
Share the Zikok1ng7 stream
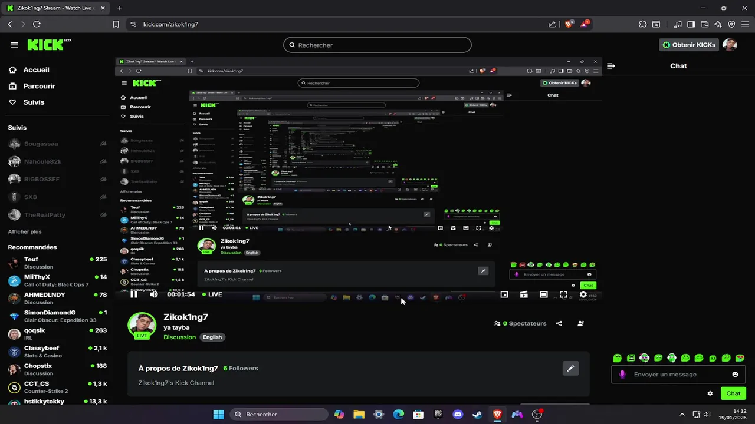pos(559,323)
